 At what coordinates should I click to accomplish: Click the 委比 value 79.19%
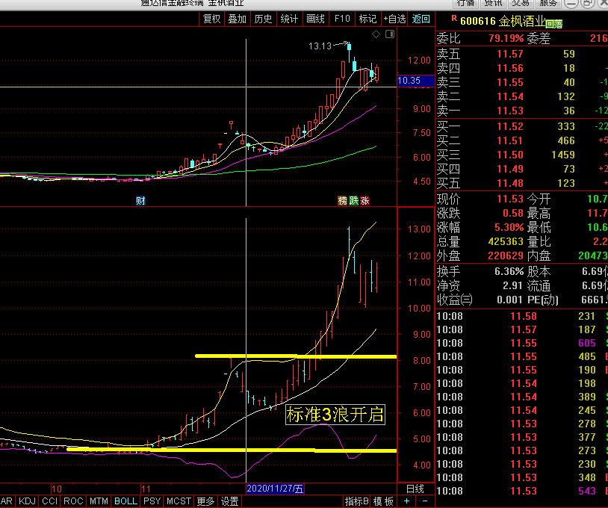[506, 38]
